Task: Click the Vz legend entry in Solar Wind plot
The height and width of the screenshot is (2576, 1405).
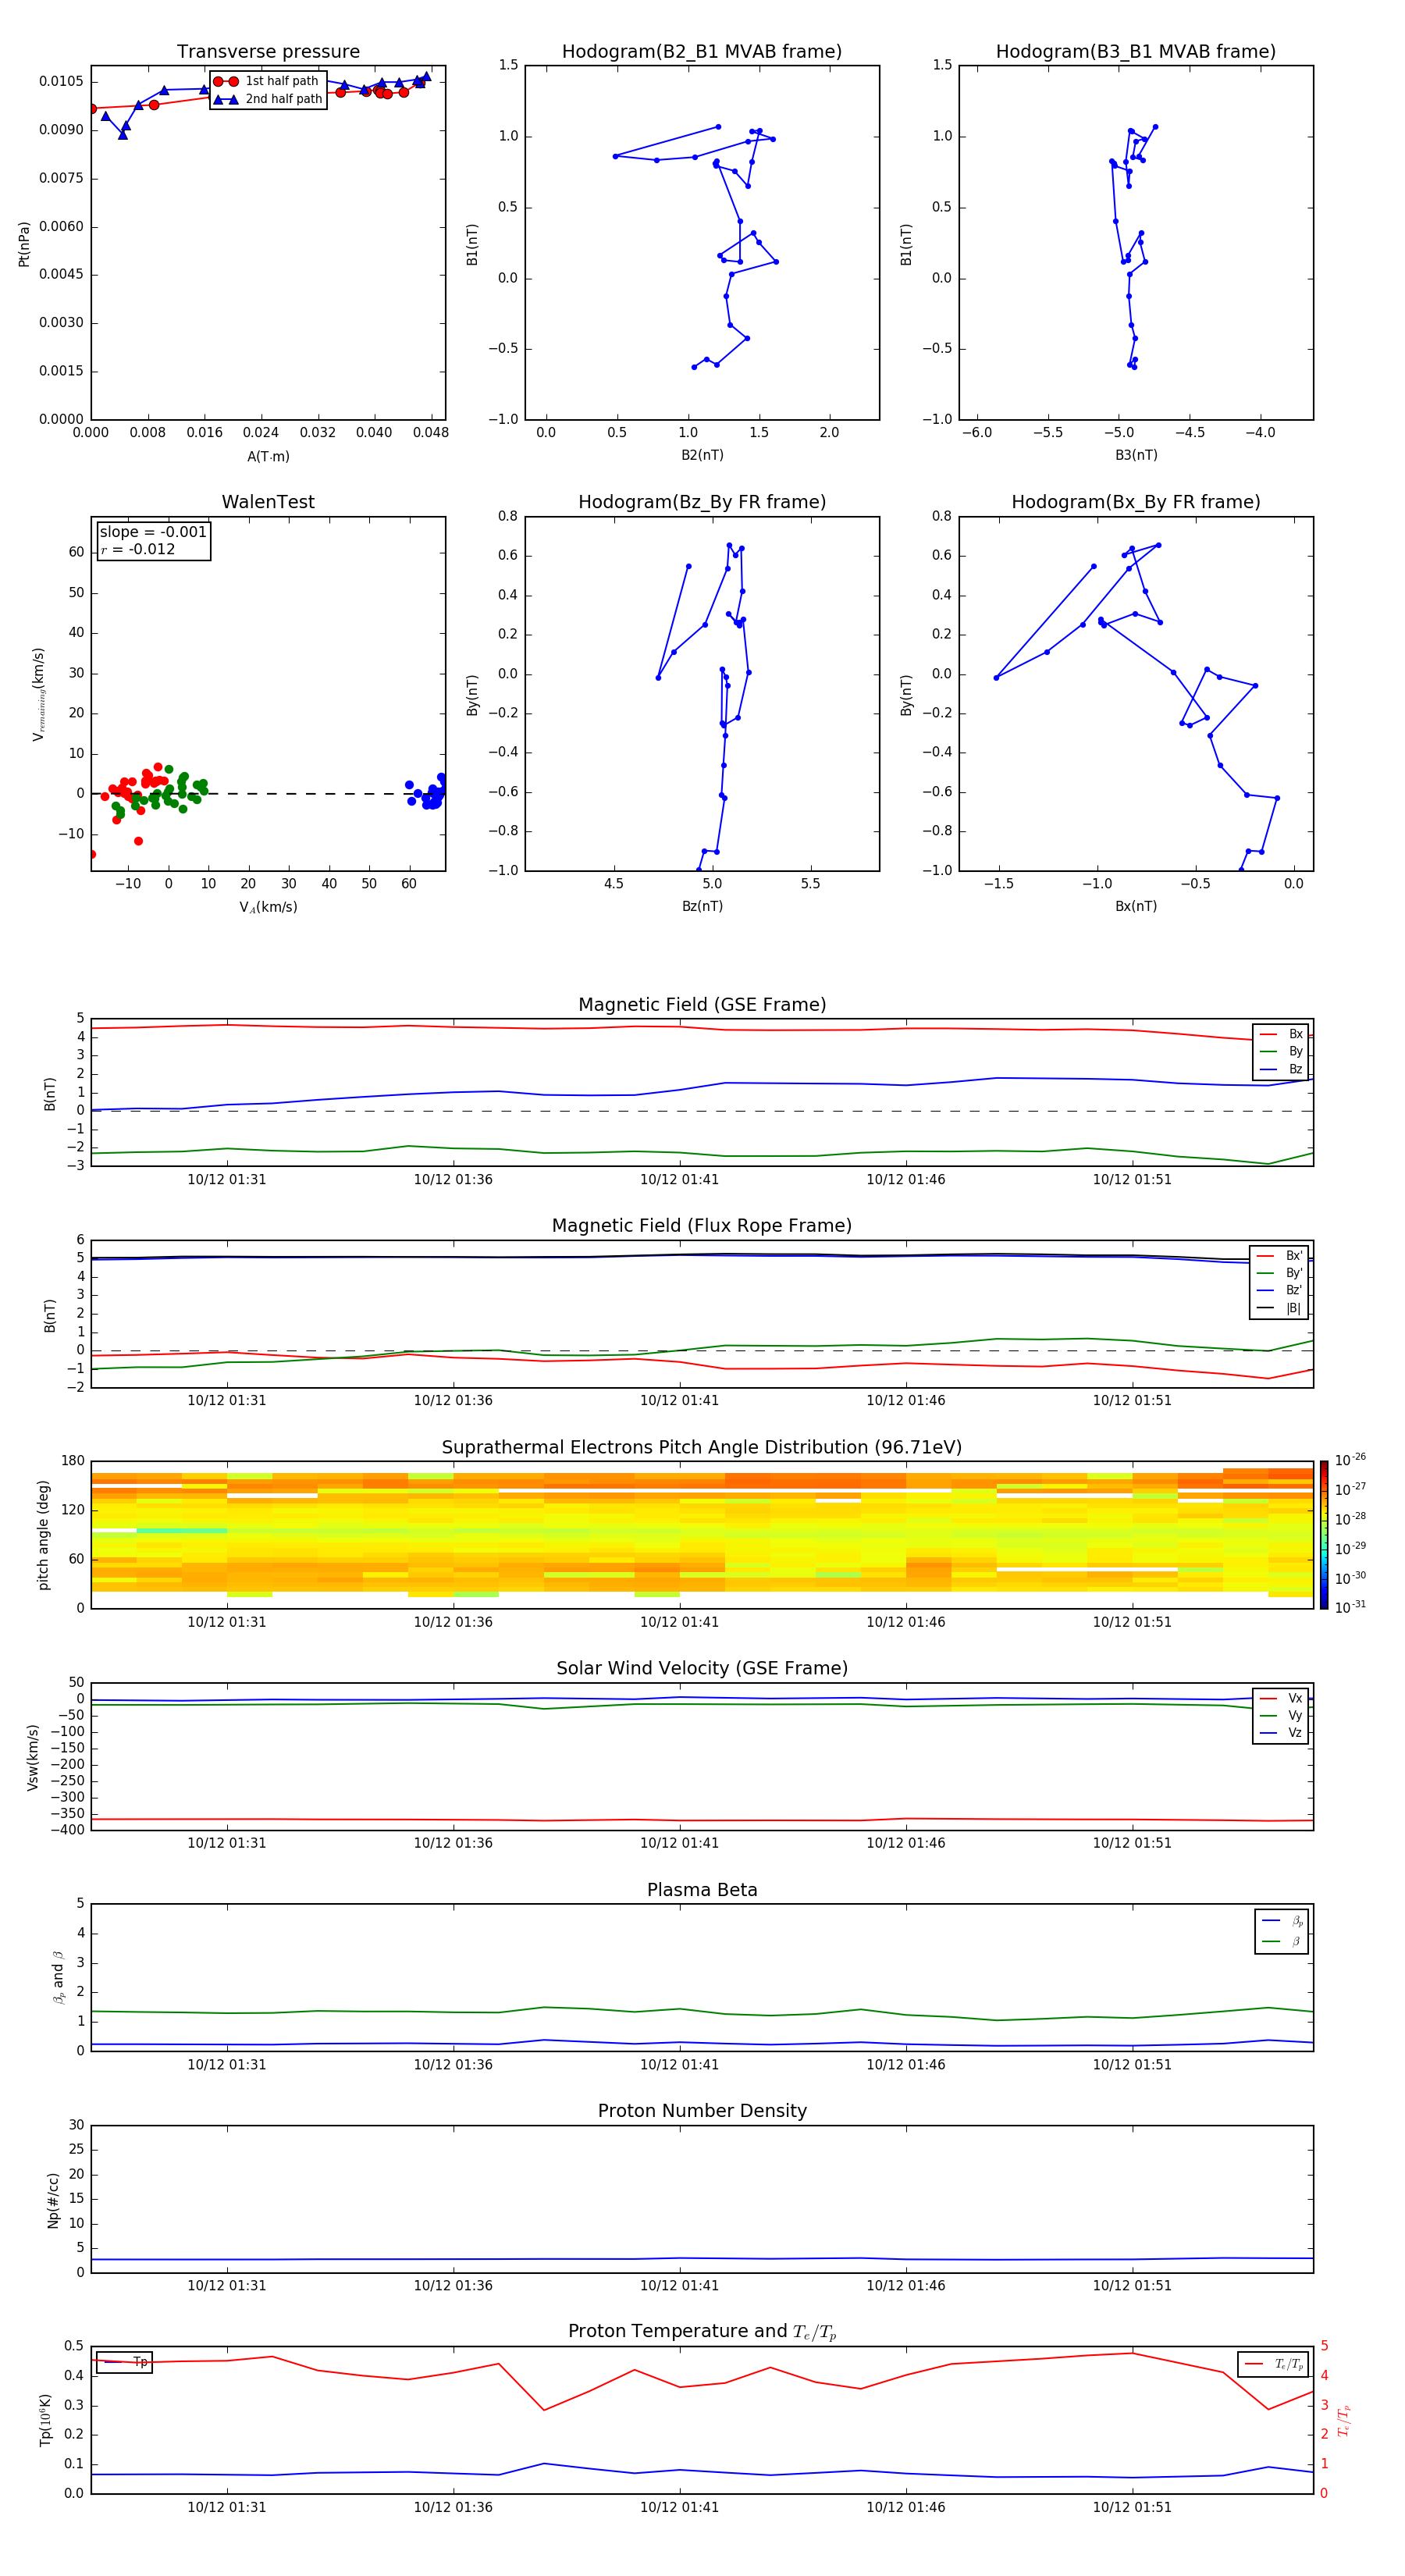Action: (1281, 1732)
